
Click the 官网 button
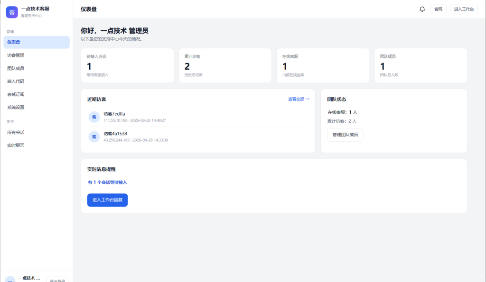tap(438, 9)
